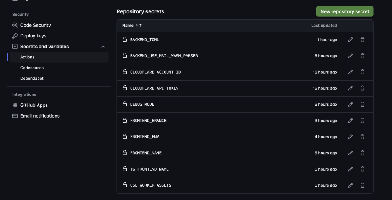The height and width of the screenshot is (200, 392).
Task: Go to Deploy keys page
Action: 33,36
